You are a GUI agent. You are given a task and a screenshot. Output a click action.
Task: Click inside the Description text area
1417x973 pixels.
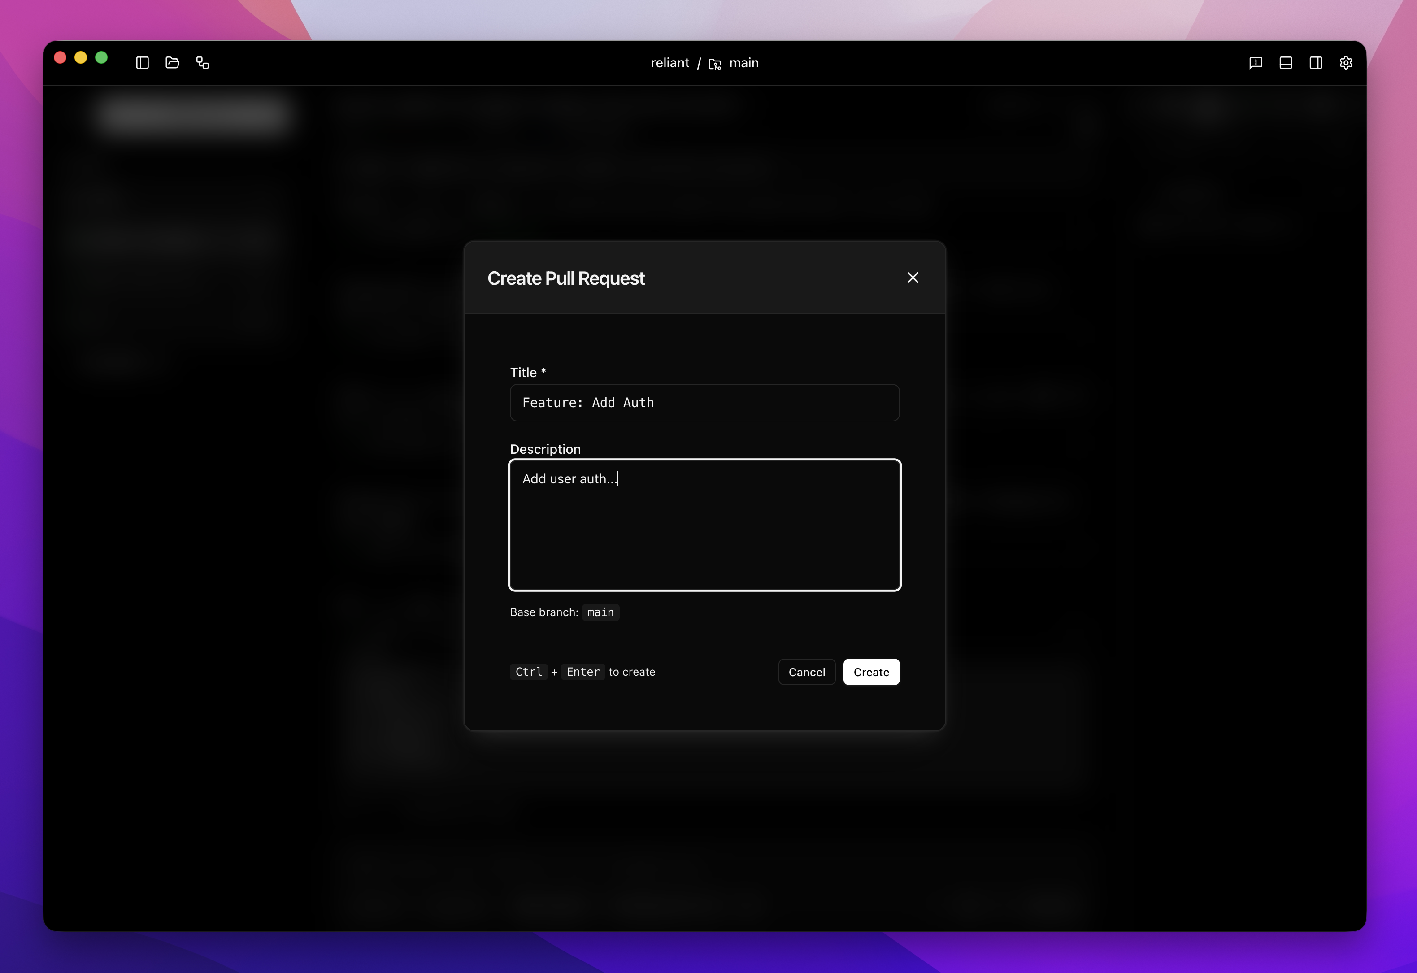coord(704,524)
